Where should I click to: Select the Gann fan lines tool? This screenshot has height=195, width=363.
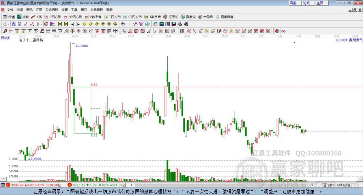(130, 31)
